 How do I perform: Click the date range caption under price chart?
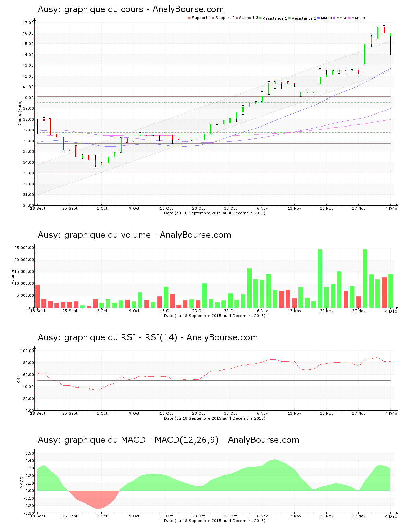click(215, 213)
